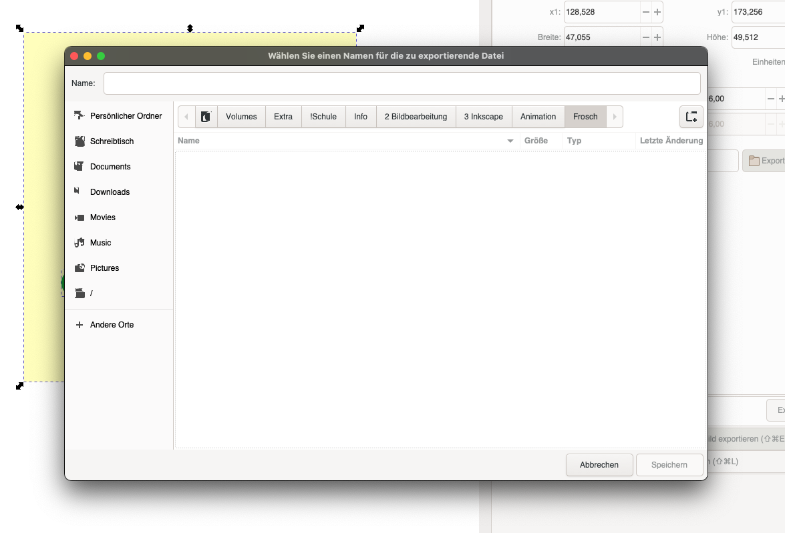Focus the Name text field
The image size is (785, 533).
tap(402, 83)
